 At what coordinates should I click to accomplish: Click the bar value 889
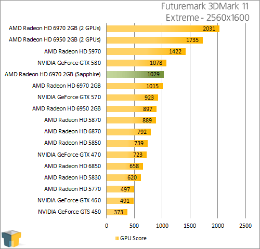(147, 120)
